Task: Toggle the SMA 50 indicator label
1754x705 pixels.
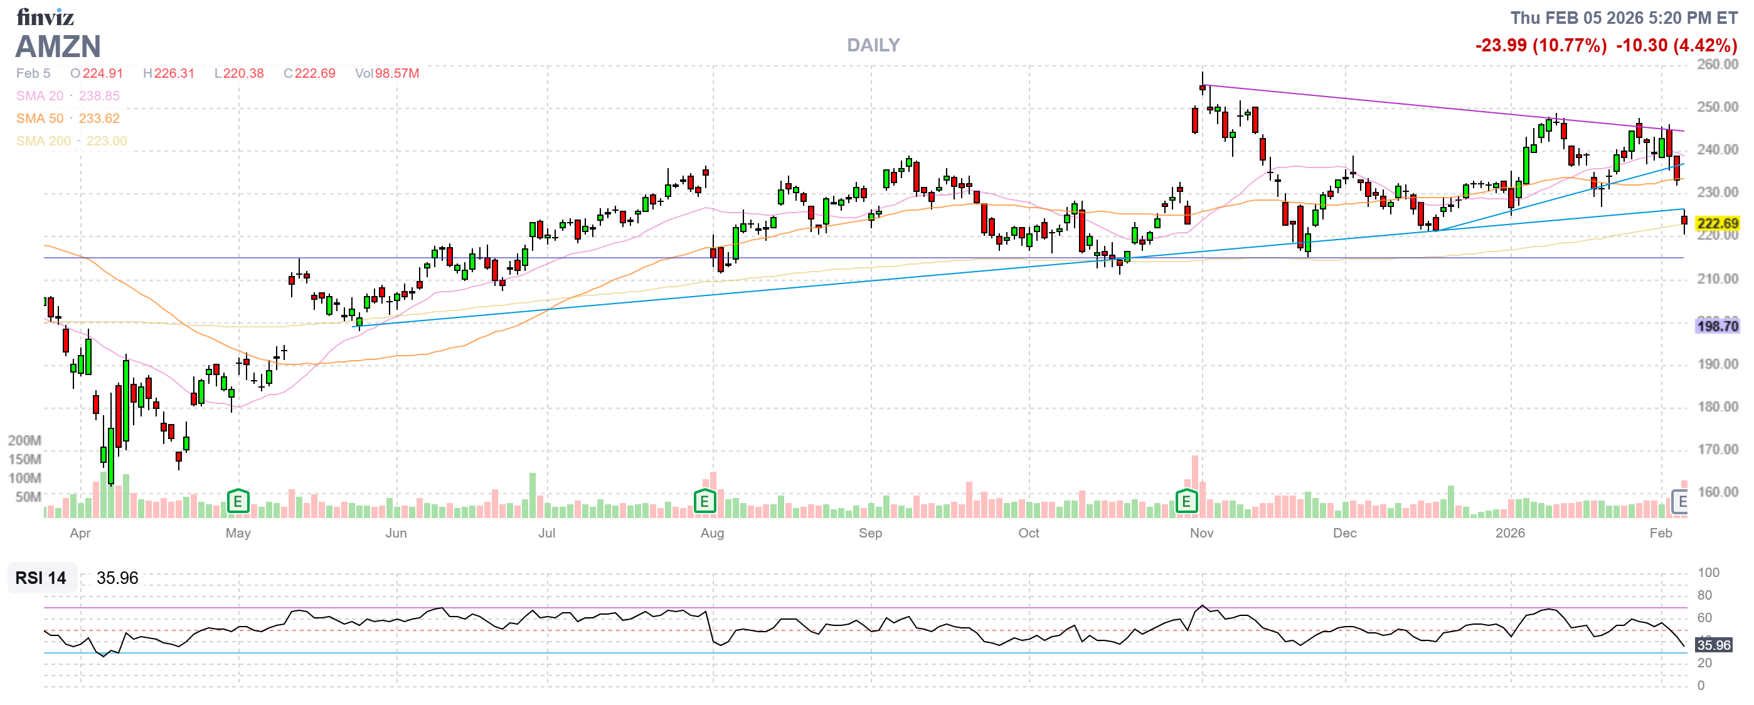Action: point(40,119)
